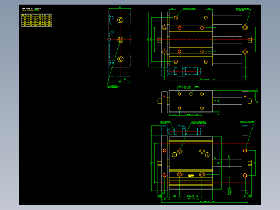
Task: Select the small yellow nameplate on the bottom view body
Action: point(191,176)
